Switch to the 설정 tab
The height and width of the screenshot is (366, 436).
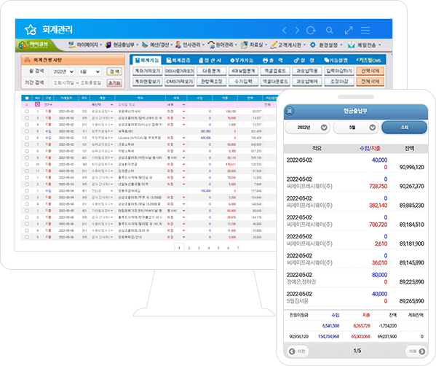point(304,61)
